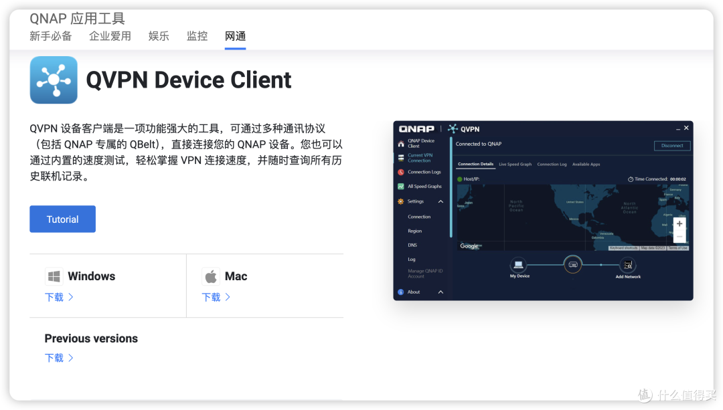Viewport: 723px width, 410px height.
Task: Open Available Apps tab
Action: click(x=586, y=164)
